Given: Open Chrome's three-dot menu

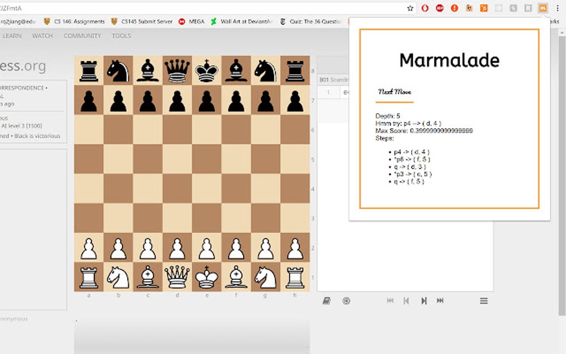Looking at the screenshot, I should point(558,9).
